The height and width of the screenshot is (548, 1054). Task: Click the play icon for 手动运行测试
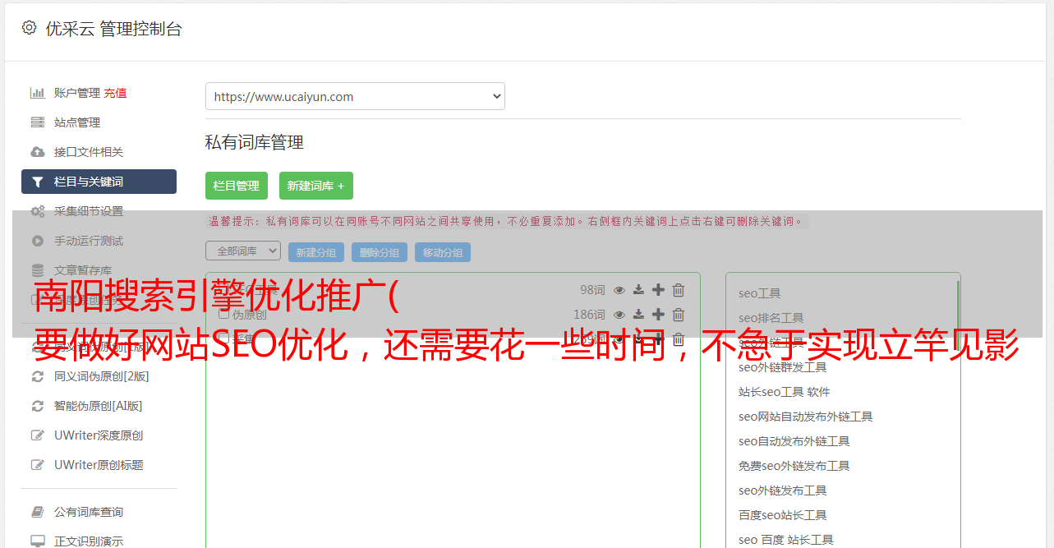(38, 241)
